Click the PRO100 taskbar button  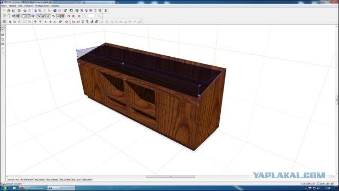tap(61, 188)
